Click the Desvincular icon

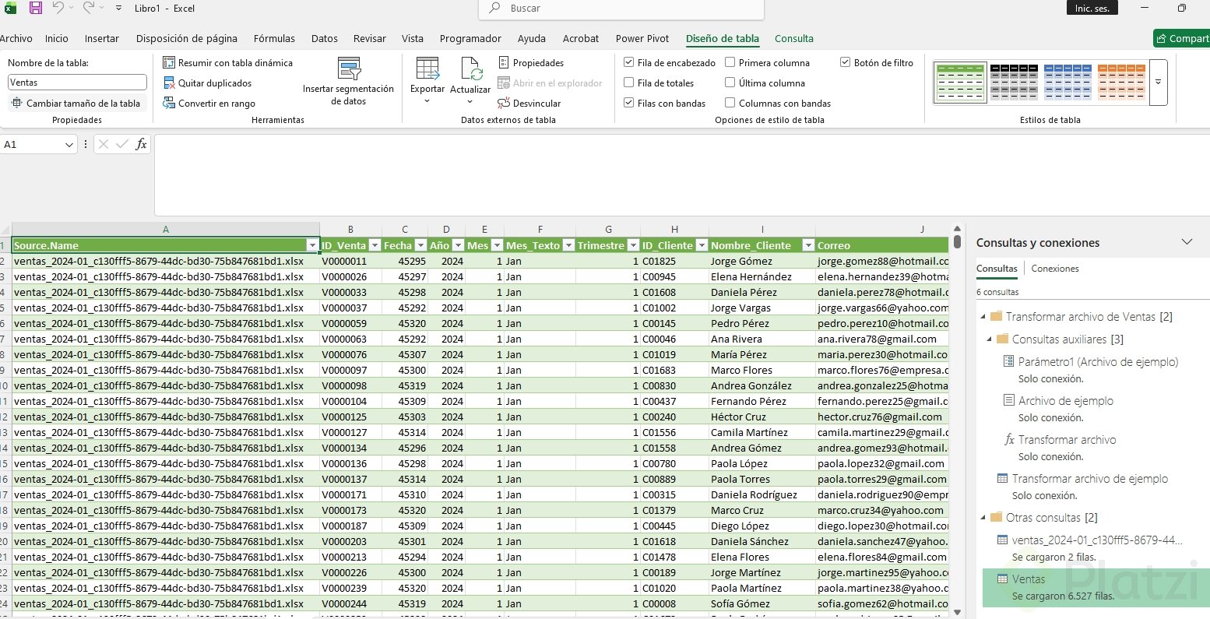point(504,104)
